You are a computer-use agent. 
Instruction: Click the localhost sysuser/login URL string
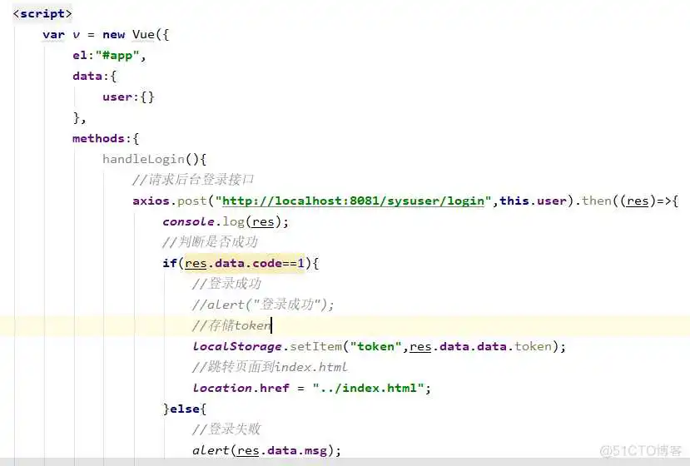point(353,201)
